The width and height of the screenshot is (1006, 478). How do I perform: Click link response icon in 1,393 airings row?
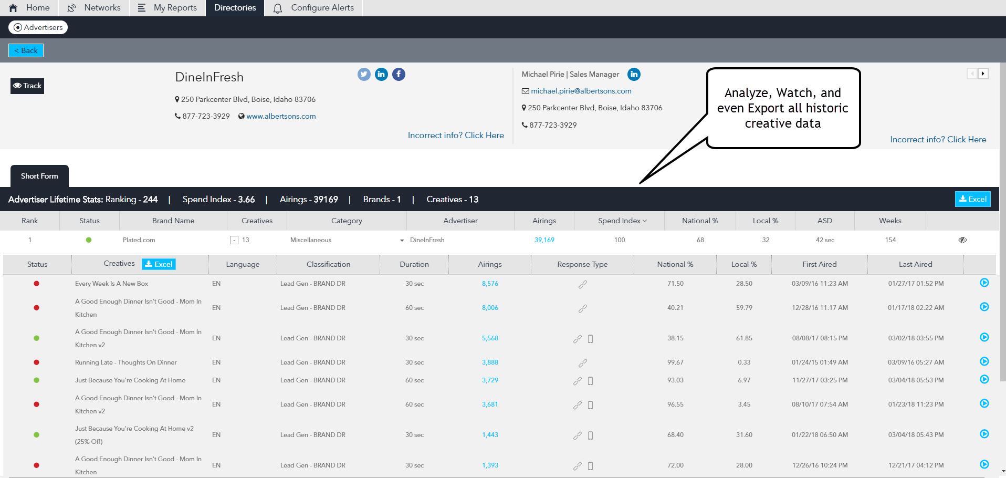point(577,466)
